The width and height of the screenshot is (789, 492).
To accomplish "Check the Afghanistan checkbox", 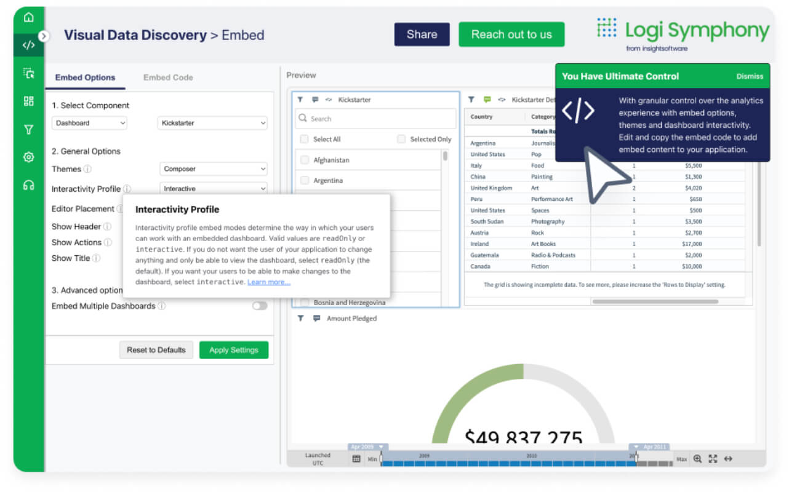I will pyautogui.click(x=304, y=160).
